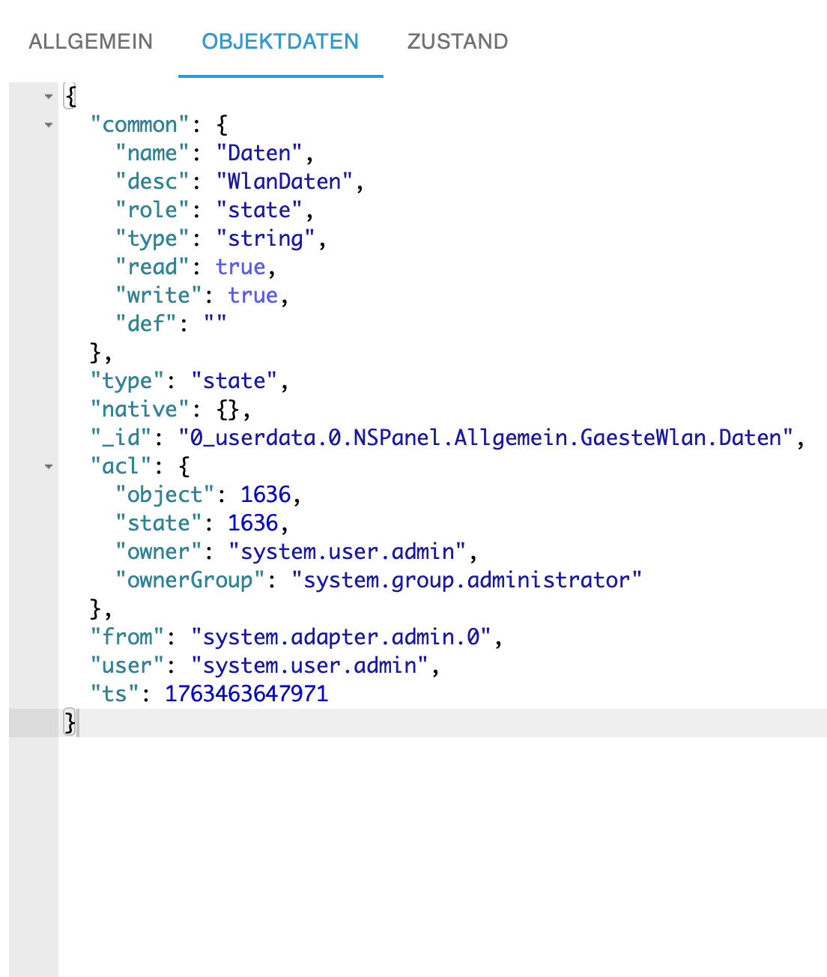Click the acl "state" value 1636
Viewport: 827px width, 977px height.
point(253,523)
